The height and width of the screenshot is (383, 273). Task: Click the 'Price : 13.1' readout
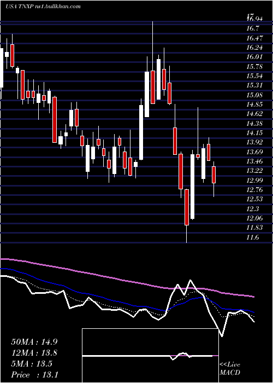click(x=34, y=374)
